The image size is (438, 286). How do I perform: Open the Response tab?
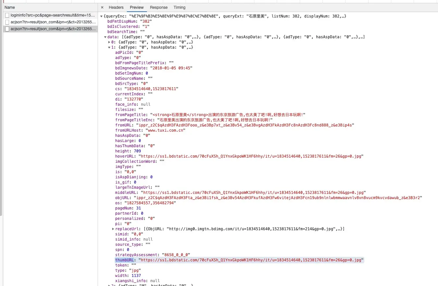[x=159, y=7]
